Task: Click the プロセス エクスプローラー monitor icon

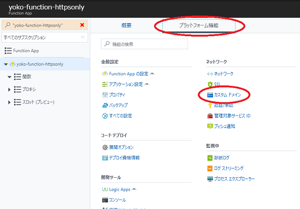Action: (x=210, y=179)
